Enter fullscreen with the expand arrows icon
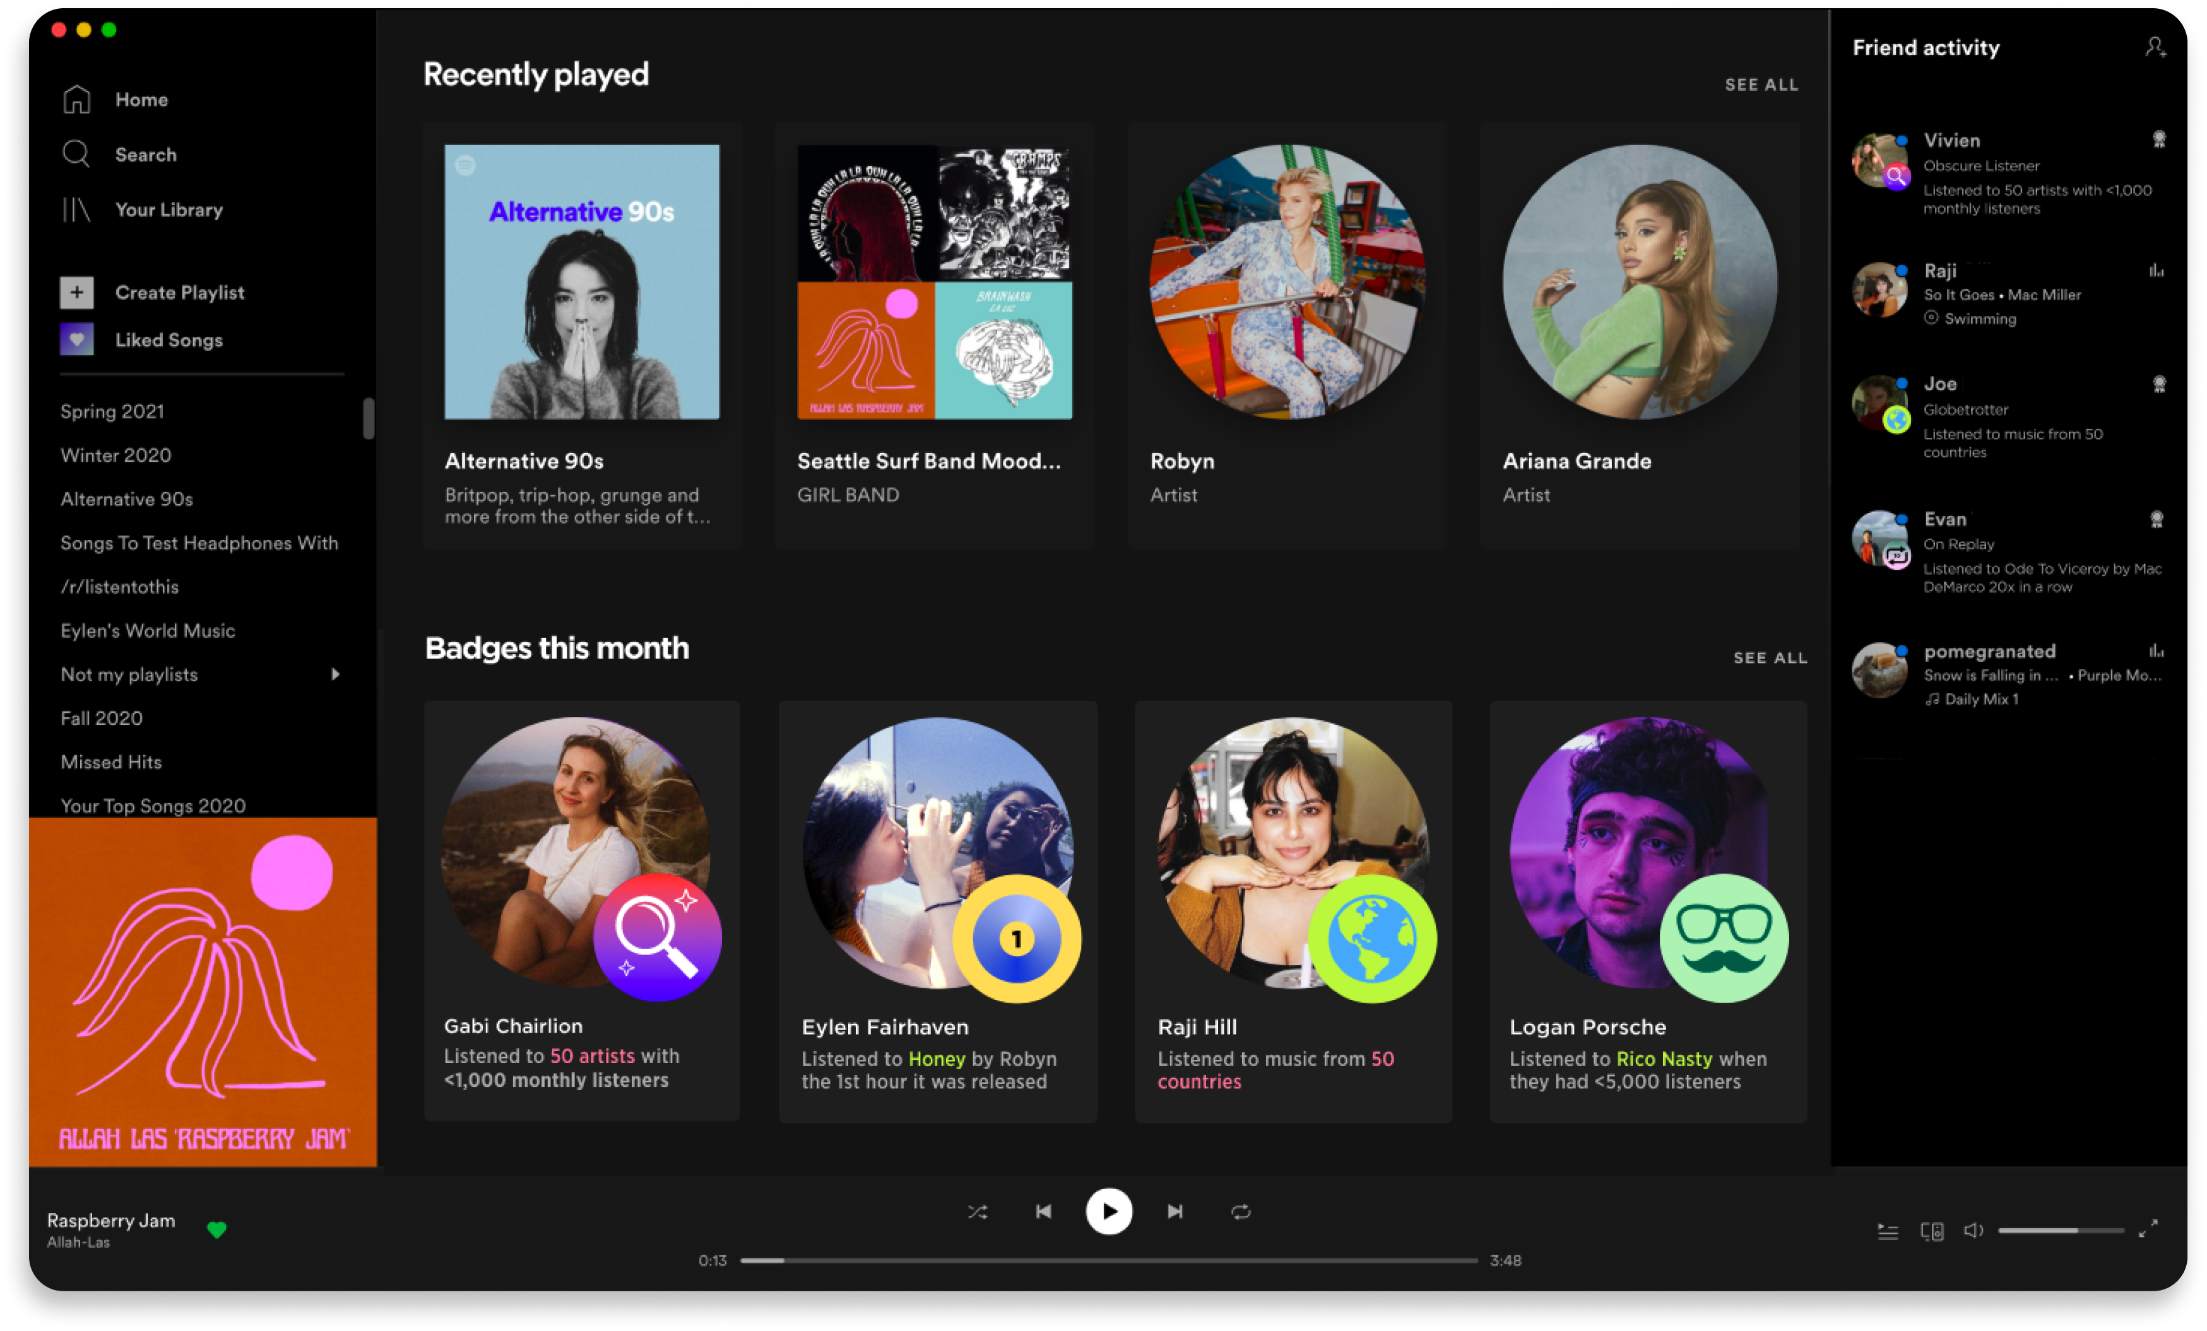The width and height of the screenshot is (2207, 1331). tap(2148, 1229)
